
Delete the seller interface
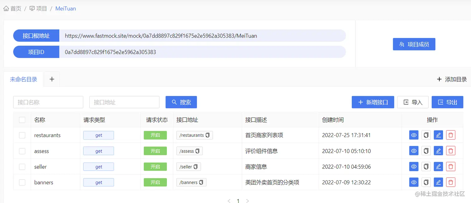pyautogui.click(x=451, y=167)
